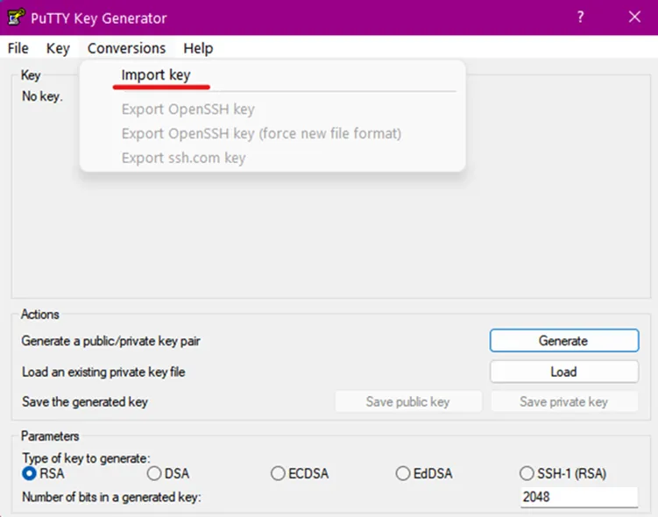This screenshot has height=517, width=658.
Task: Click the Generate button
Action: (564, 340)
